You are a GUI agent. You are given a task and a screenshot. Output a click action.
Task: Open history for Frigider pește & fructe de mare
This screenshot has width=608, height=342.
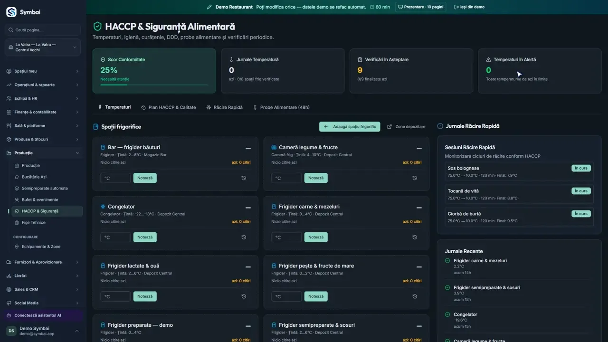415,296
